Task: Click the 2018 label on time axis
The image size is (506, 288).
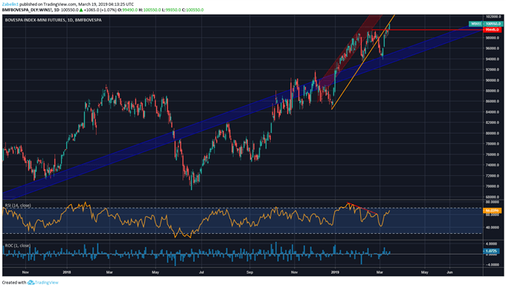Action: click(x=67, y=272)
